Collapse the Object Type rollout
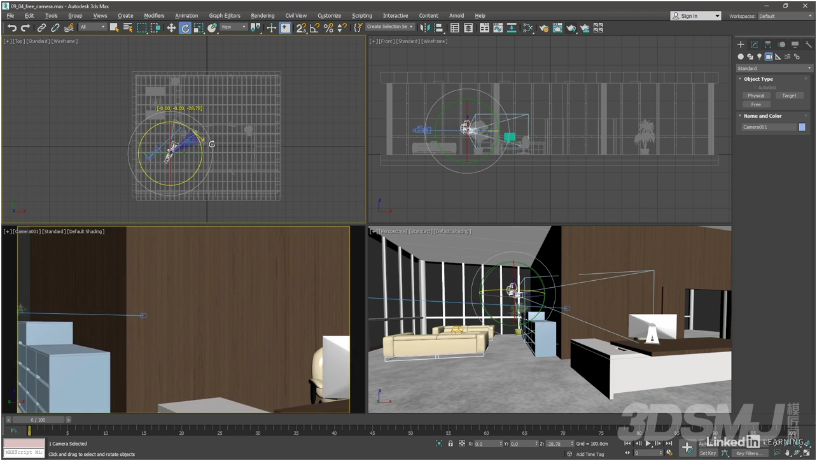Screen dimensions: 817x461 click(x=758, y=79)
